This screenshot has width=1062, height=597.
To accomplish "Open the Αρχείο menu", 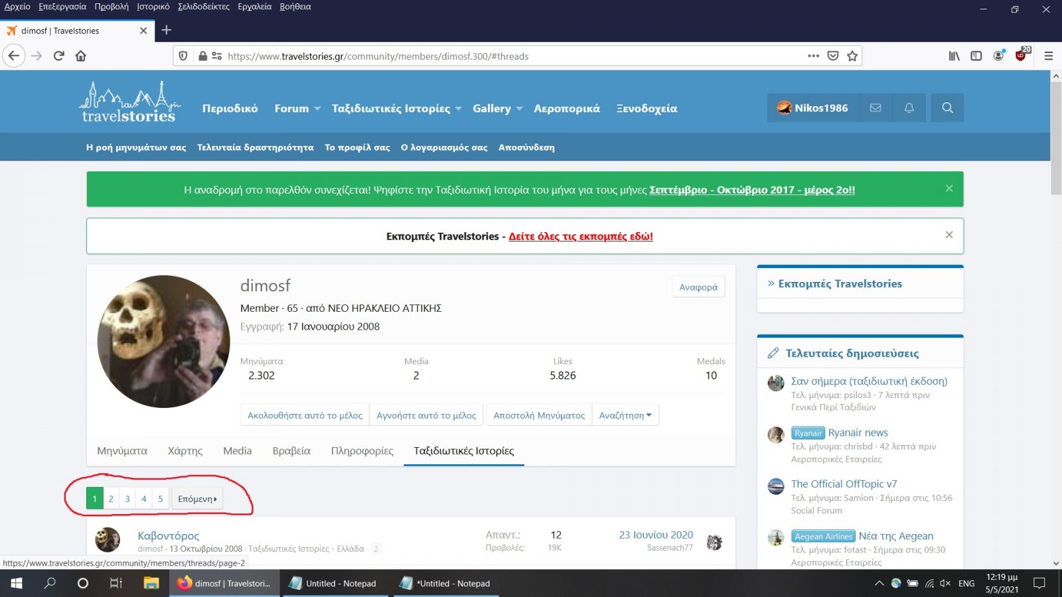I will point(17,7).
